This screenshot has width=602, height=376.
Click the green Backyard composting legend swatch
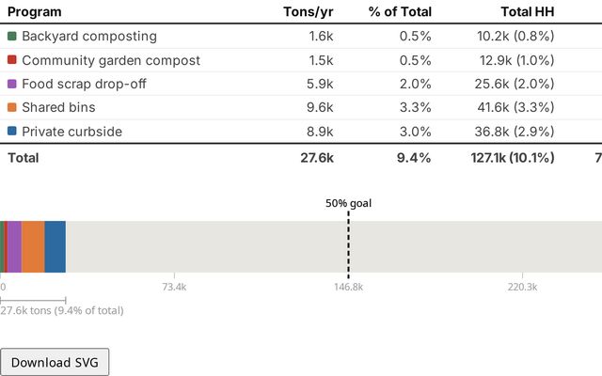point(12,36)
